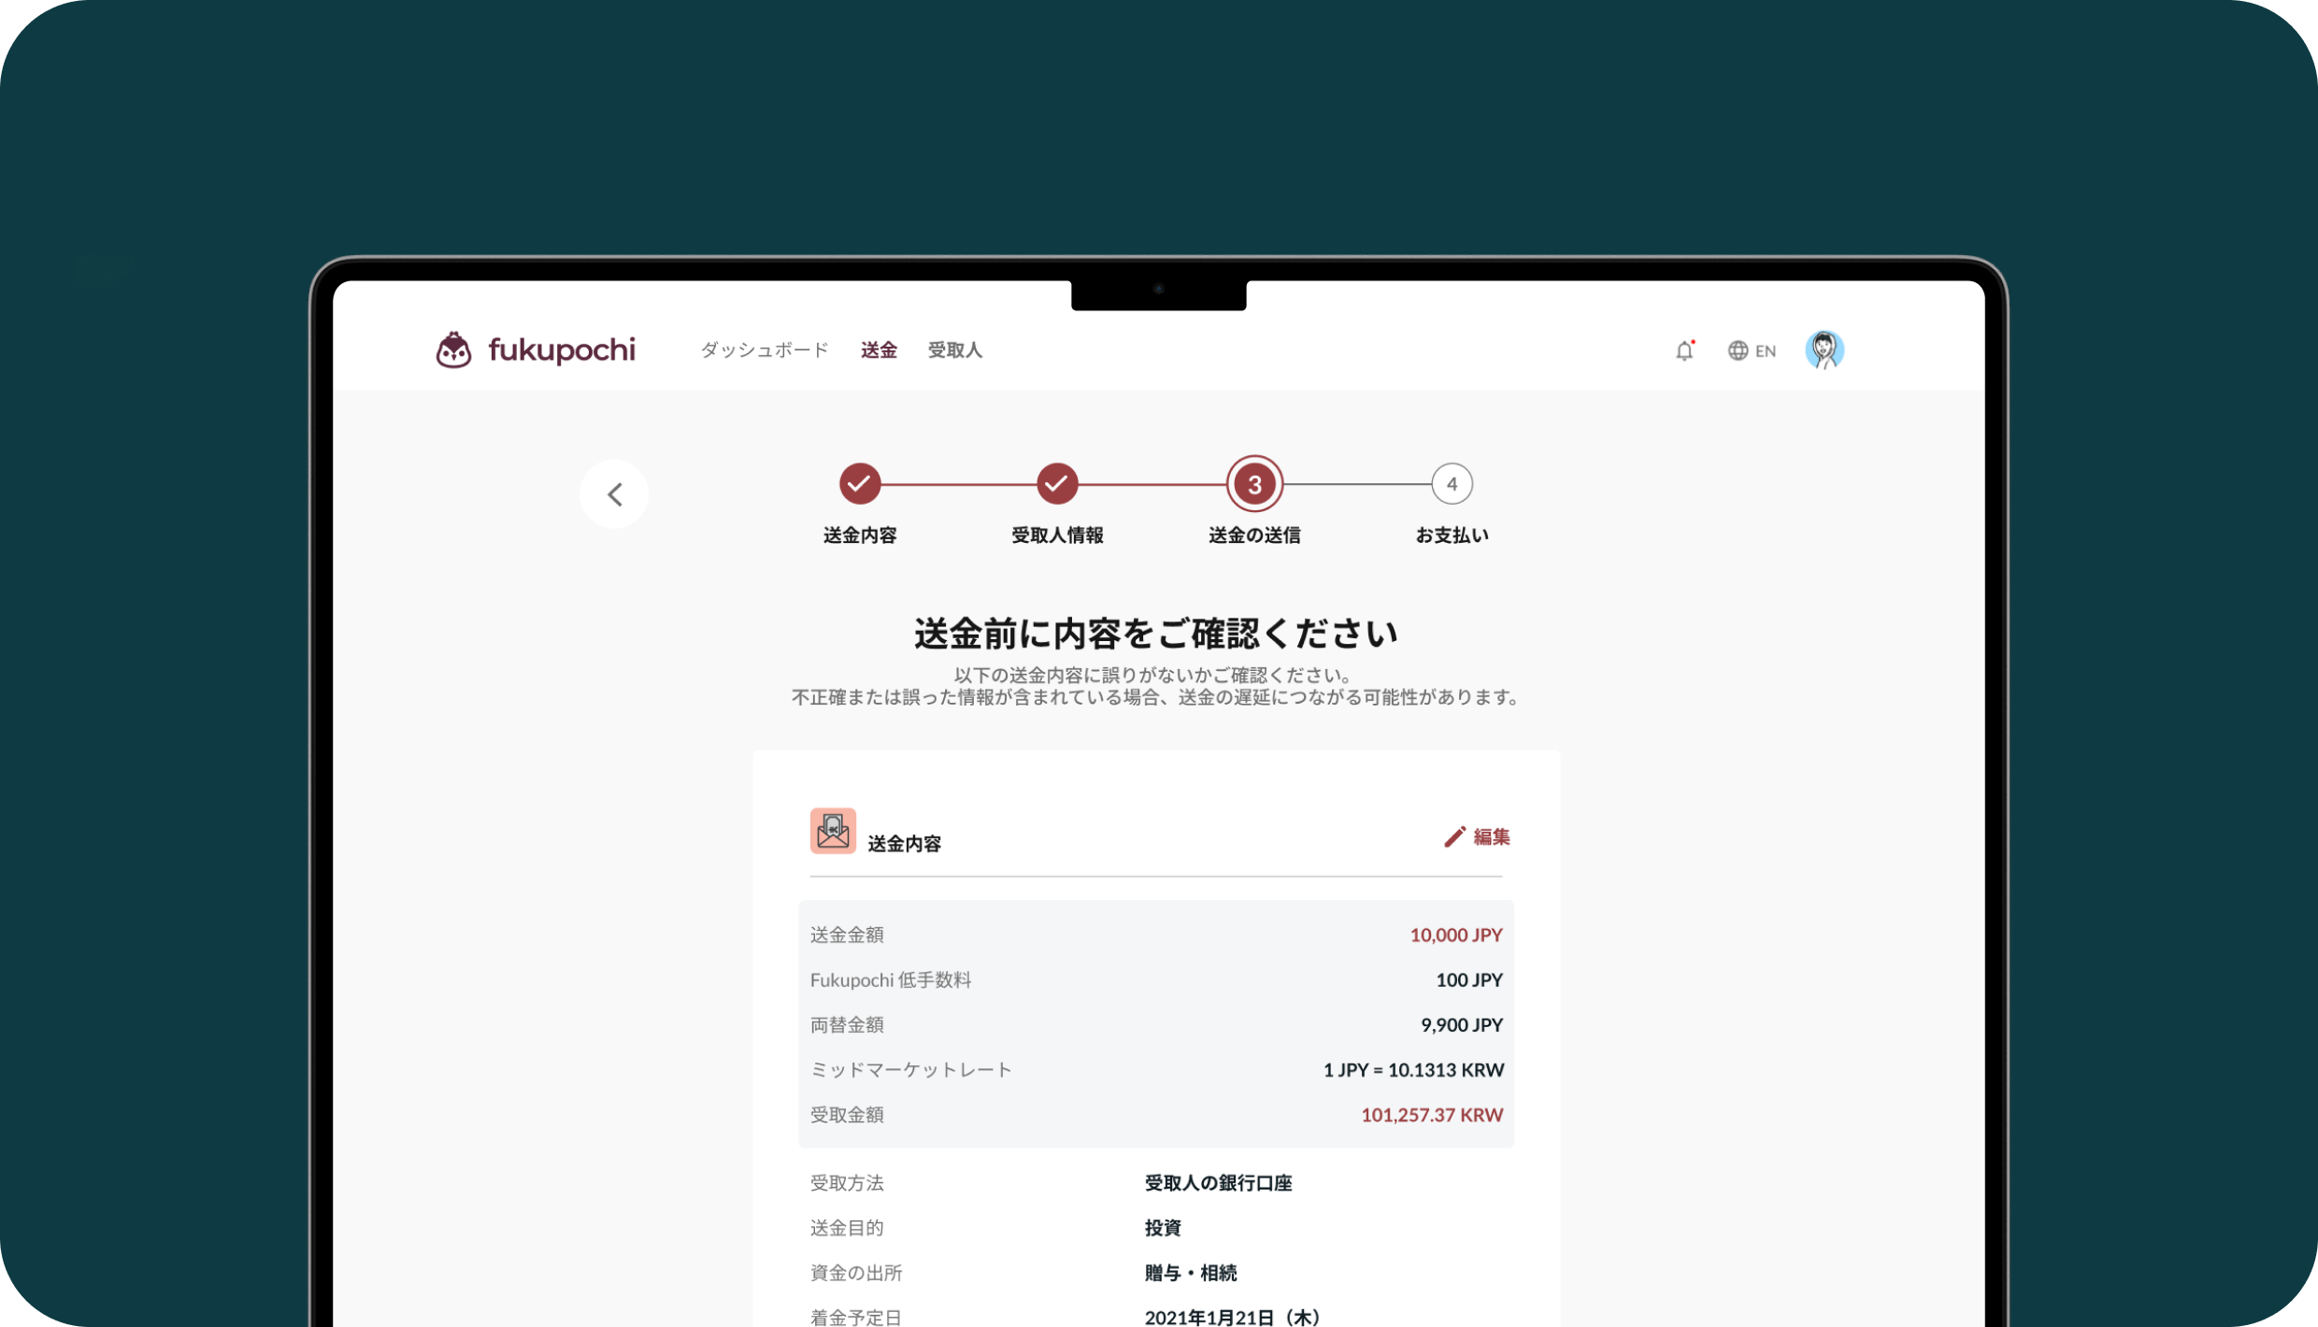The width and height of the screenshot is (2318, 1327).
Task: Click the pencil edit icon
Action: tap(1453, 836)
